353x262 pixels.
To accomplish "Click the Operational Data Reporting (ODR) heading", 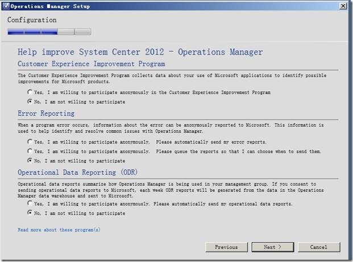I will pyautogui.click(x=78, y=173).
